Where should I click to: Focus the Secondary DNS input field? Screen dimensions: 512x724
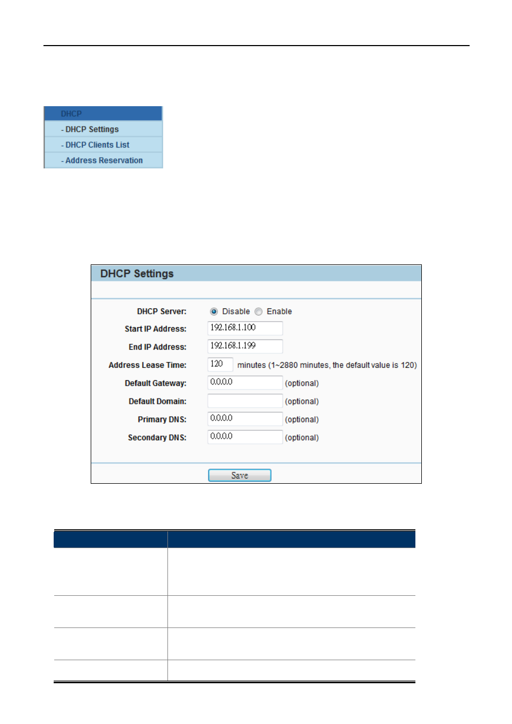click(245, 437)
